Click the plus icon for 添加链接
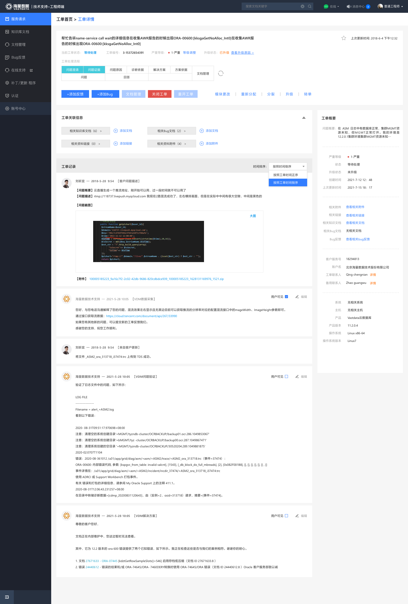The image size is (408, 604). (x=116, y=144)
